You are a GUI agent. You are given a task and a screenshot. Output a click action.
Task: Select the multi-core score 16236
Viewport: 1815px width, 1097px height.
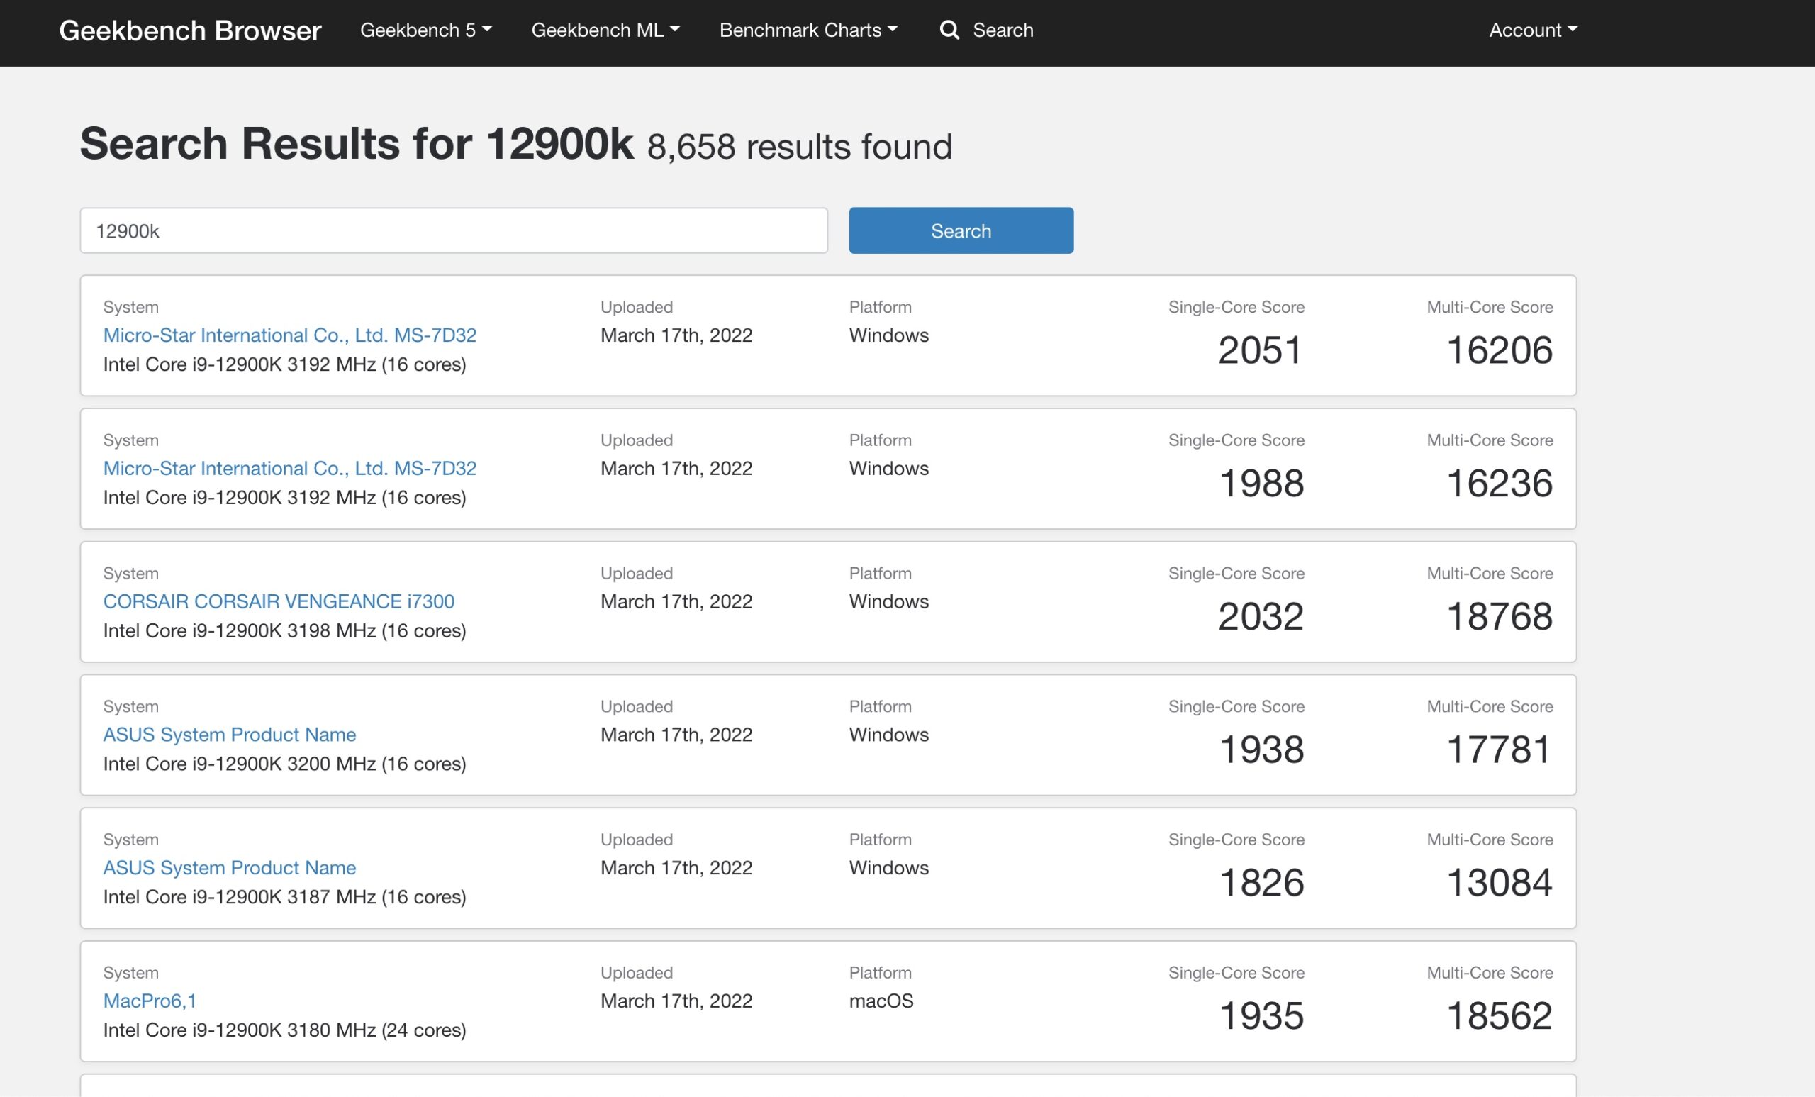(x=1499, y=484)
